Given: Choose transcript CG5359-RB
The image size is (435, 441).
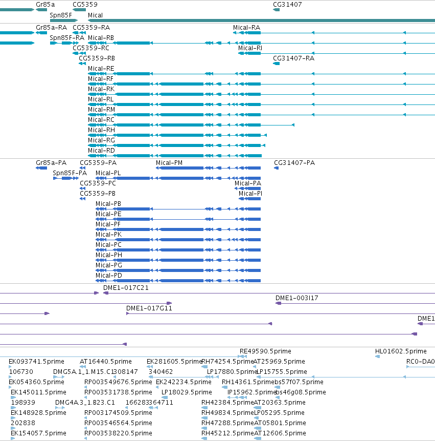Looking at the screenshot, I should pyautogui.click(x=97, y=58).
